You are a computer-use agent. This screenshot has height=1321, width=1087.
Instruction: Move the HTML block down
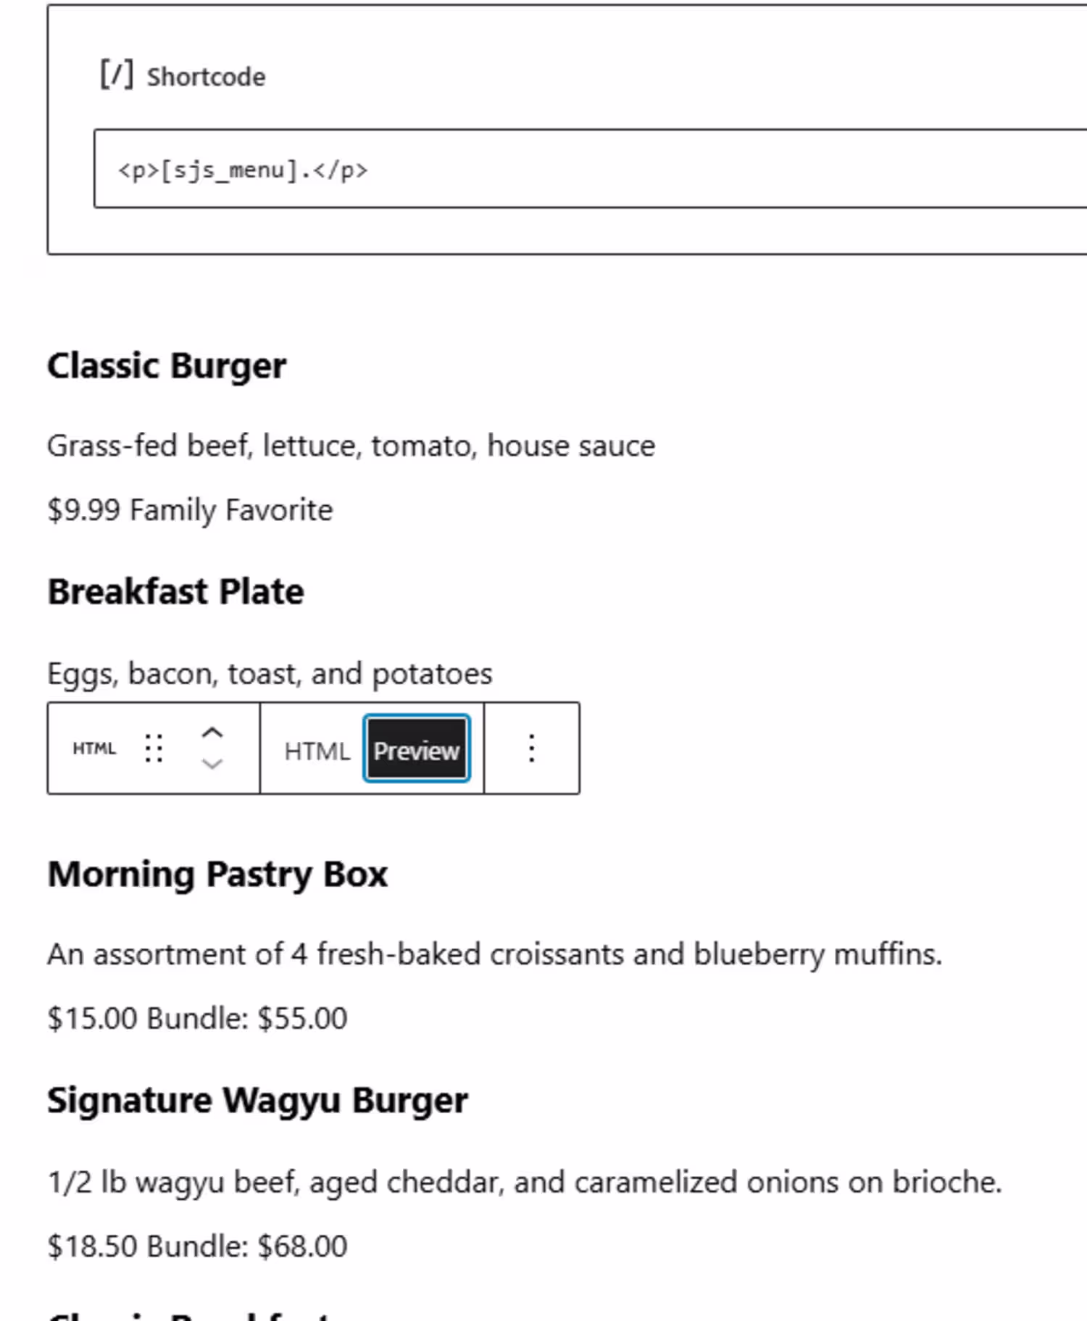212,764
